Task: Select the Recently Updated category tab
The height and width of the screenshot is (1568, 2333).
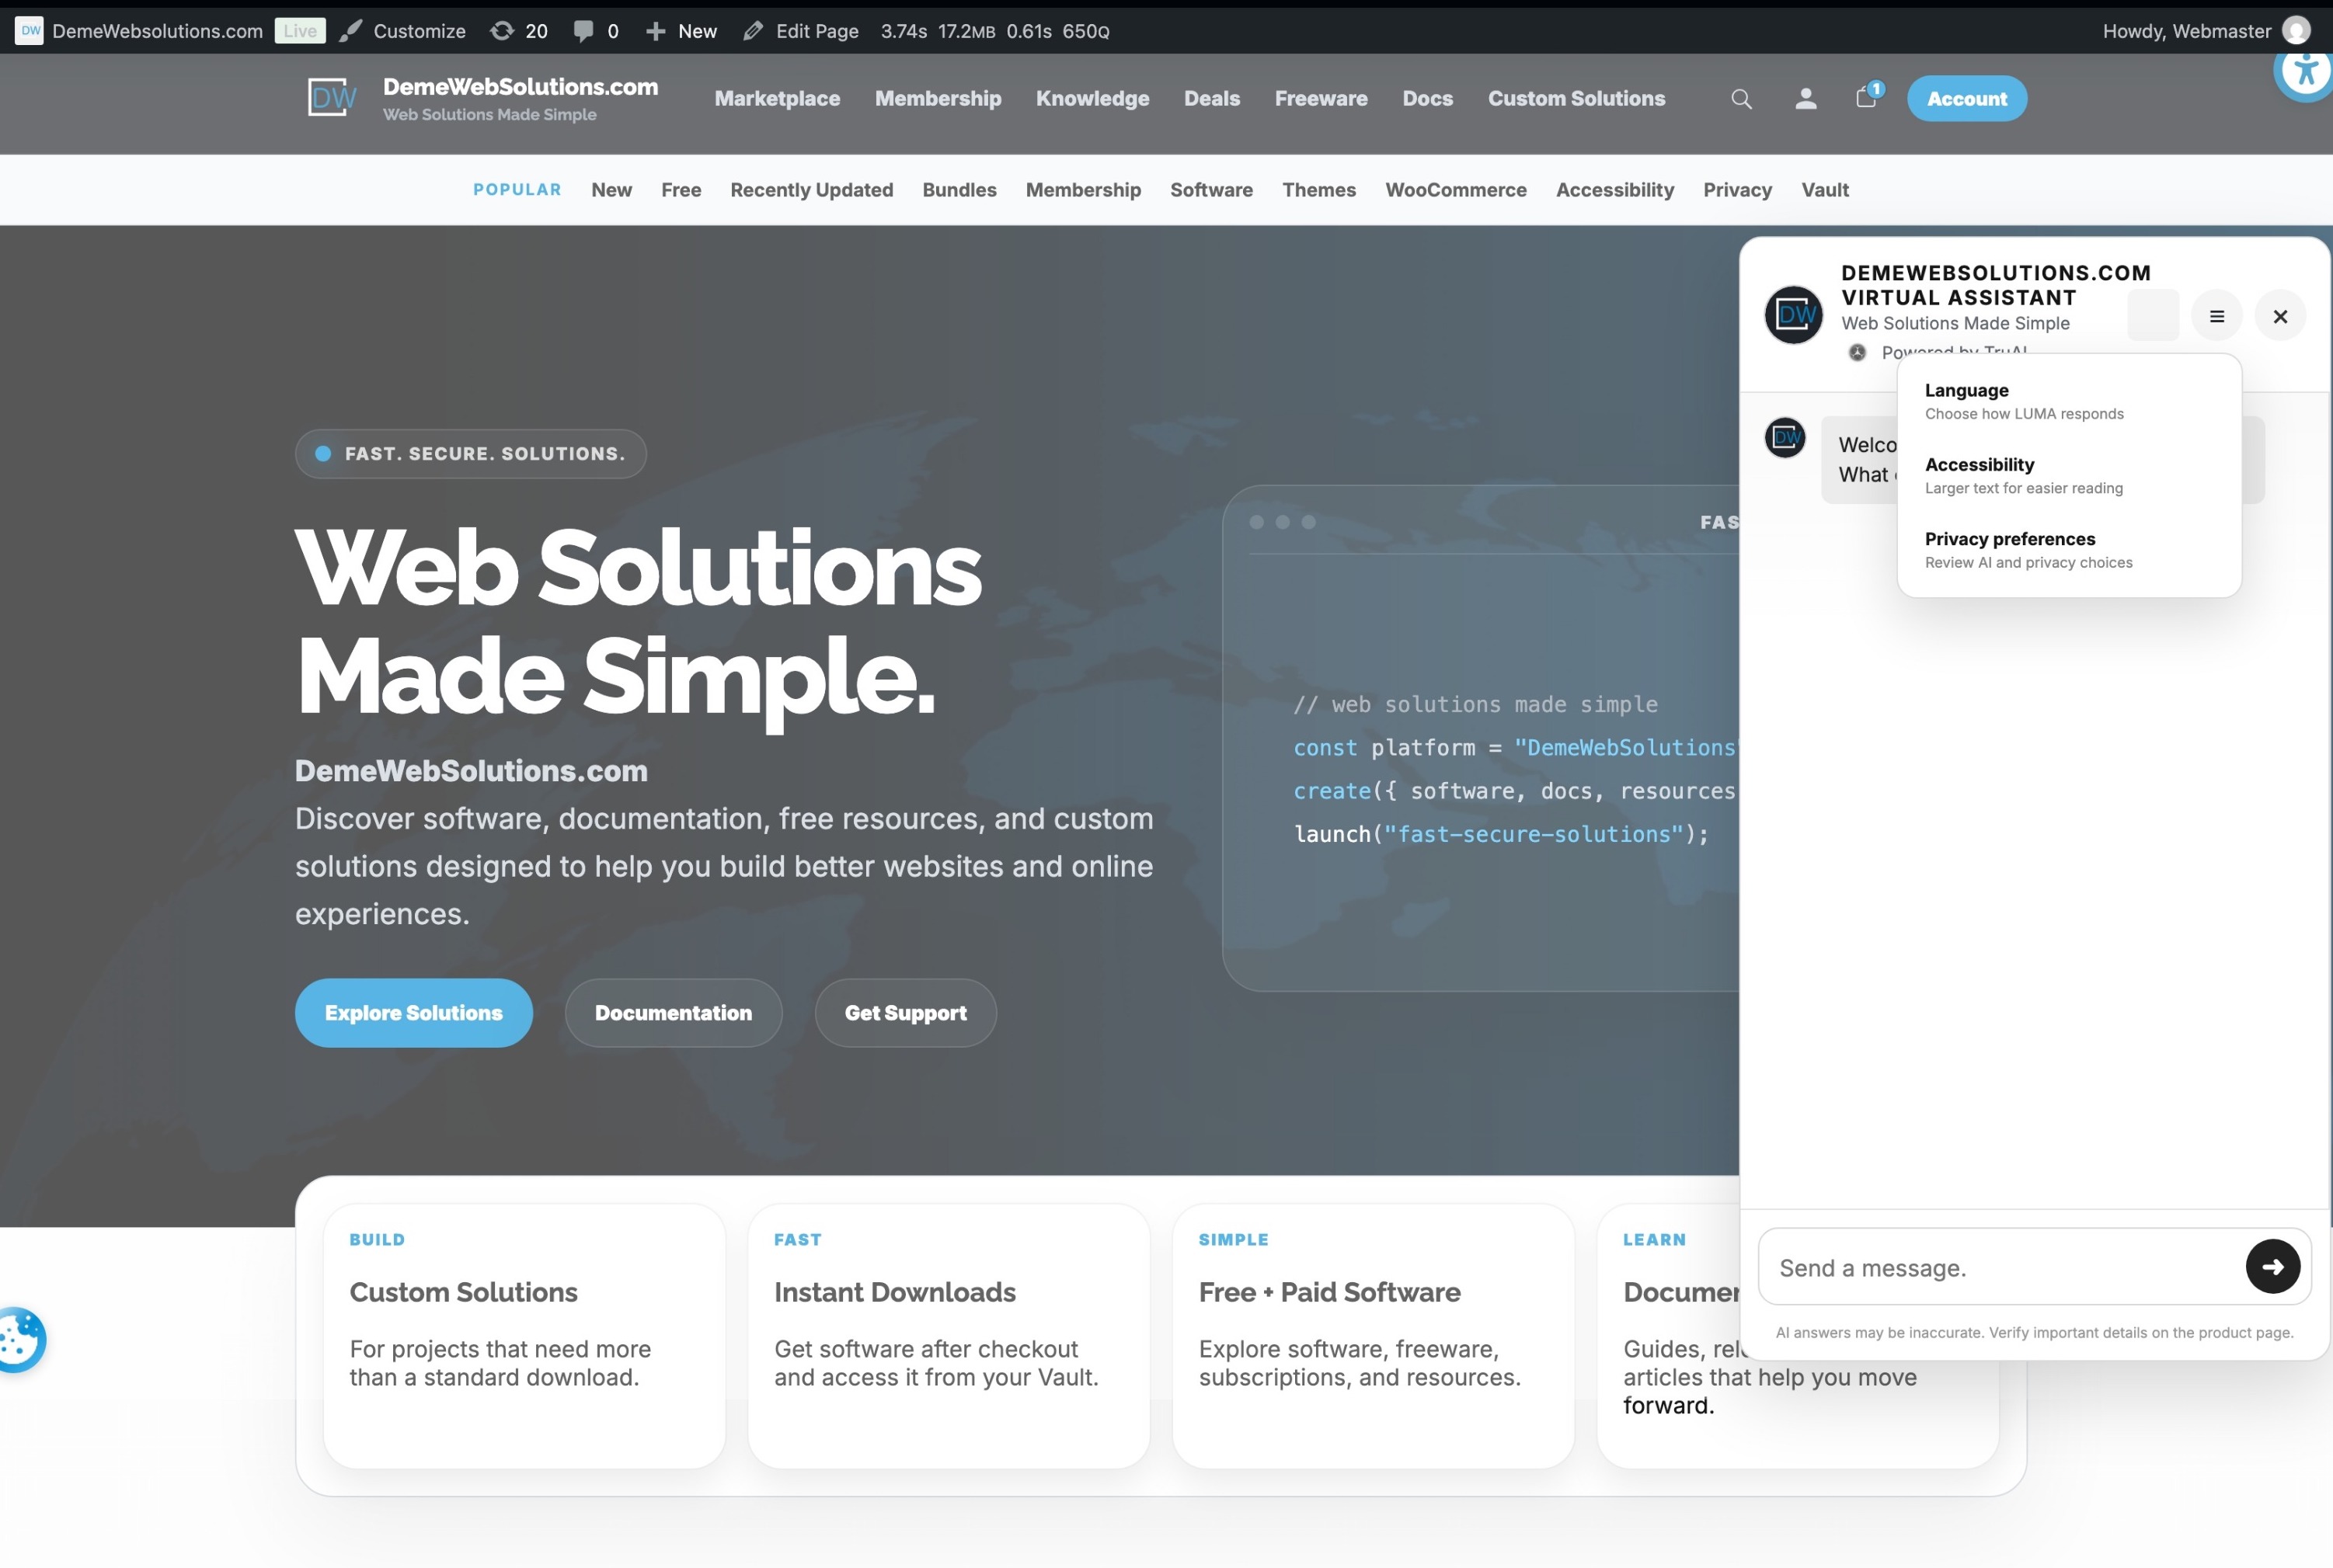Action: [811, 190]
